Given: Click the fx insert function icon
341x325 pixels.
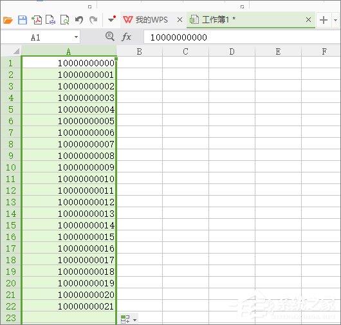Looking at the screenshot, I should (x=126, y=37).
